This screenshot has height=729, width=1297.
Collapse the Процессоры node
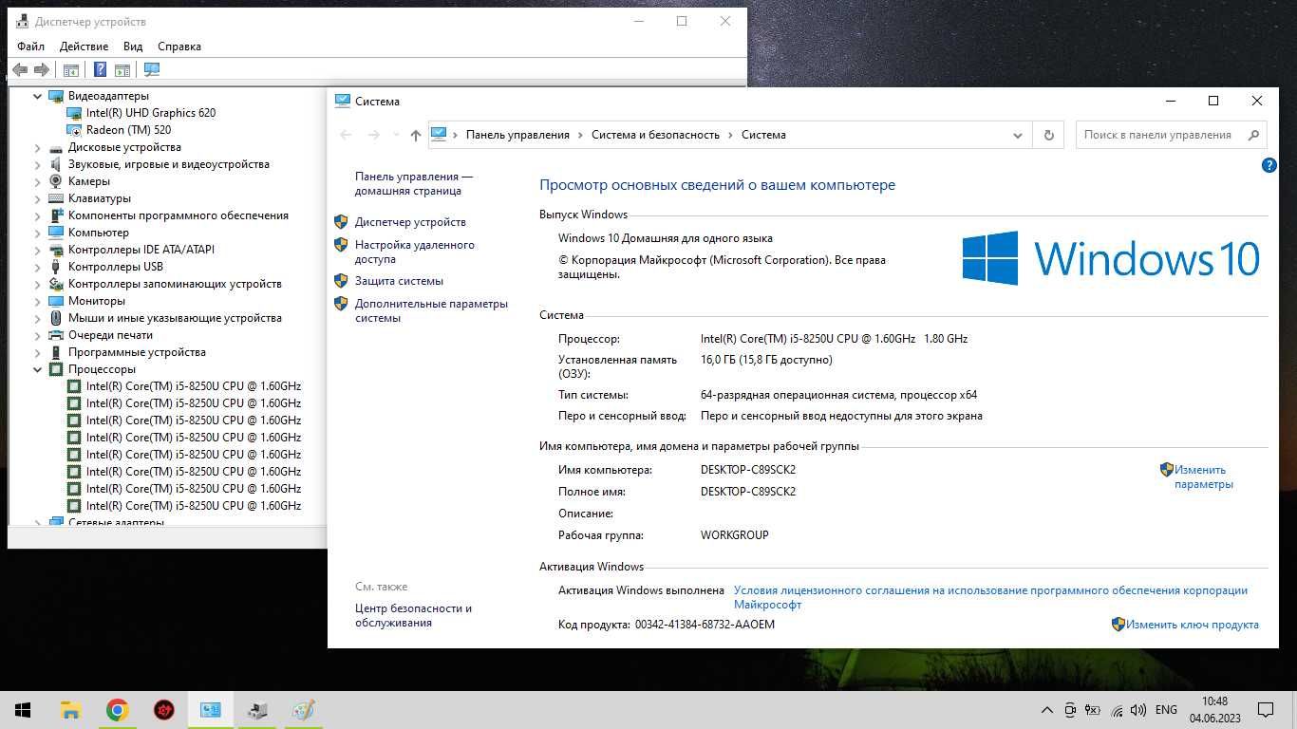pyautogui.click(x=38, y=369)
